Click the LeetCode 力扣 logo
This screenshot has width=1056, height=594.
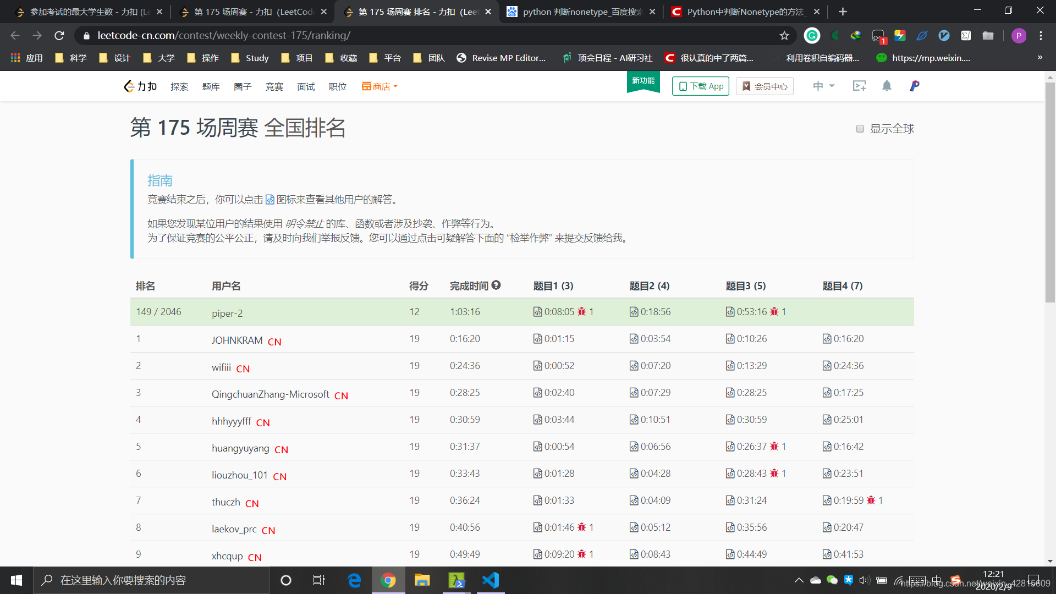(140, 86)
